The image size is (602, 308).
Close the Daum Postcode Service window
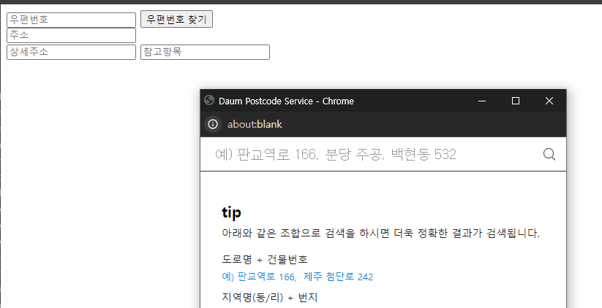coord(549,101)
